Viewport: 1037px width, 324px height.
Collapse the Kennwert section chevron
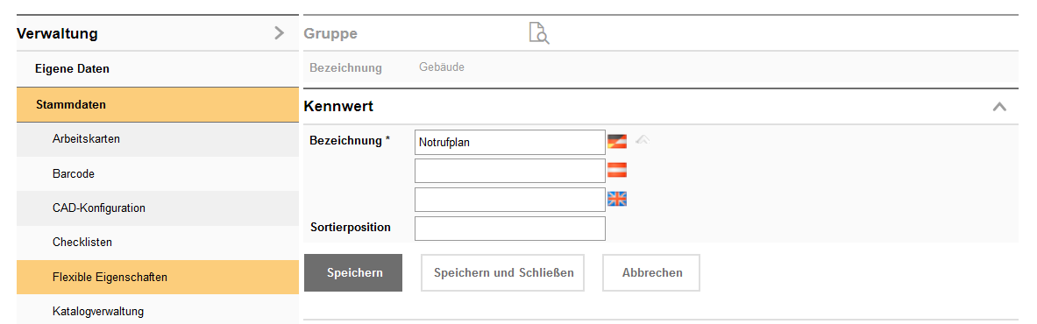[999, 107]
